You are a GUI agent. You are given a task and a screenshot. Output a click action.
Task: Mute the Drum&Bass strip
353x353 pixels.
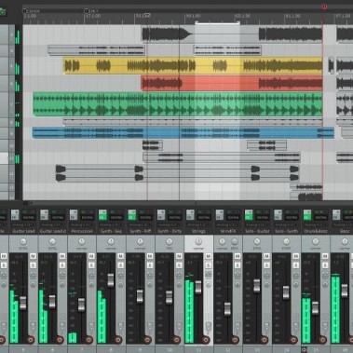point(325,256)
